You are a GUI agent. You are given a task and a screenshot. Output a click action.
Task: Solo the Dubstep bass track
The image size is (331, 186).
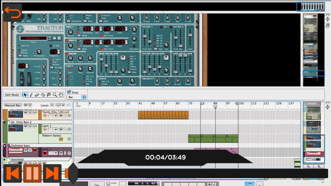pos(30,150)
